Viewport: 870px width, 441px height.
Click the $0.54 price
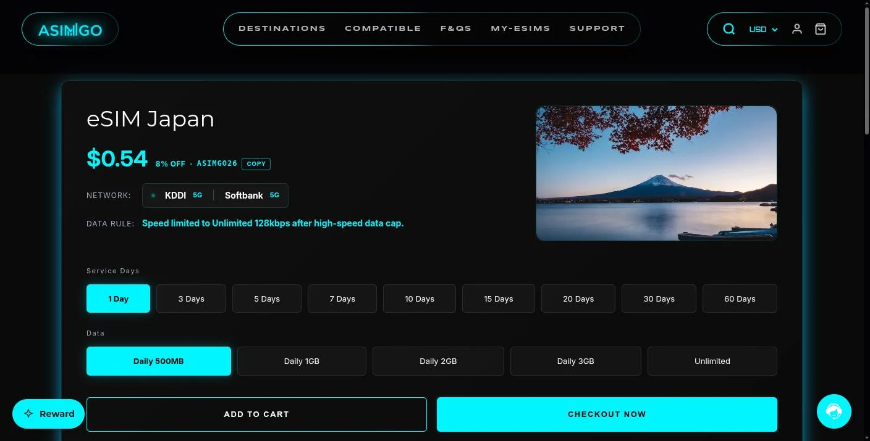coord(117,159)
